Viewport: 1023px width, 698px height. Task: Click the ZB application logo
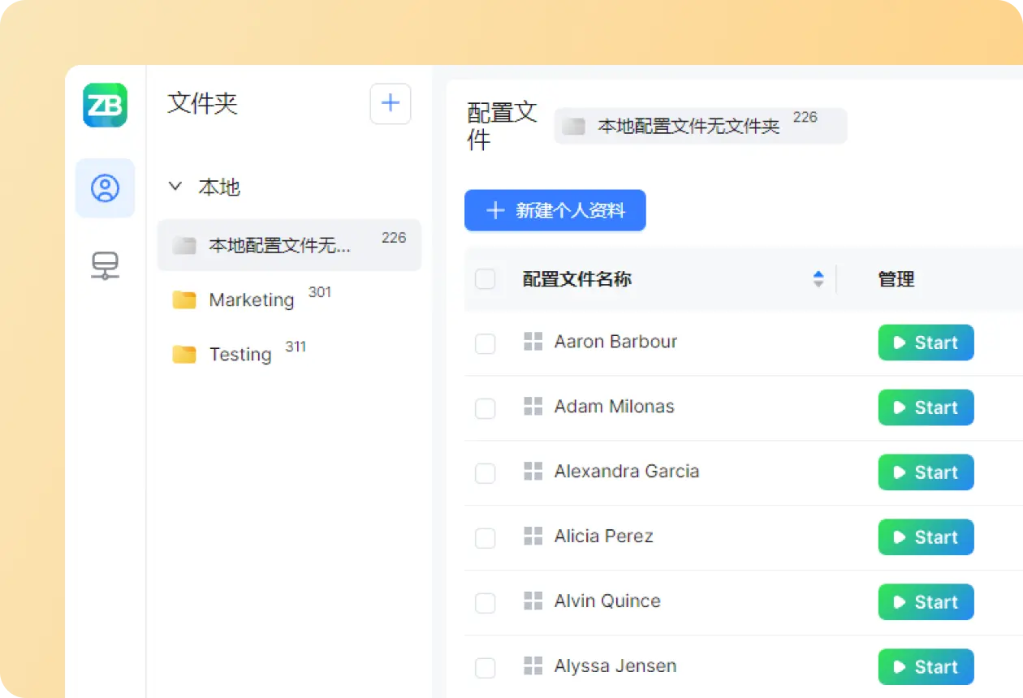105,106
